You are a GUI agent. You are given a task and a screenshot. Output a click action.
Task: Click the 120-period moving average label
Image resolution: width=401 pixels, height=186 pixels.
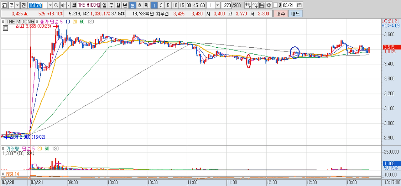(91, 22)
